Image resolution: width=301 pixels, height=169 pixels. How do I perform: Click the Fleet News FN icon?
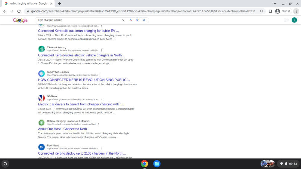coord(42,147)
